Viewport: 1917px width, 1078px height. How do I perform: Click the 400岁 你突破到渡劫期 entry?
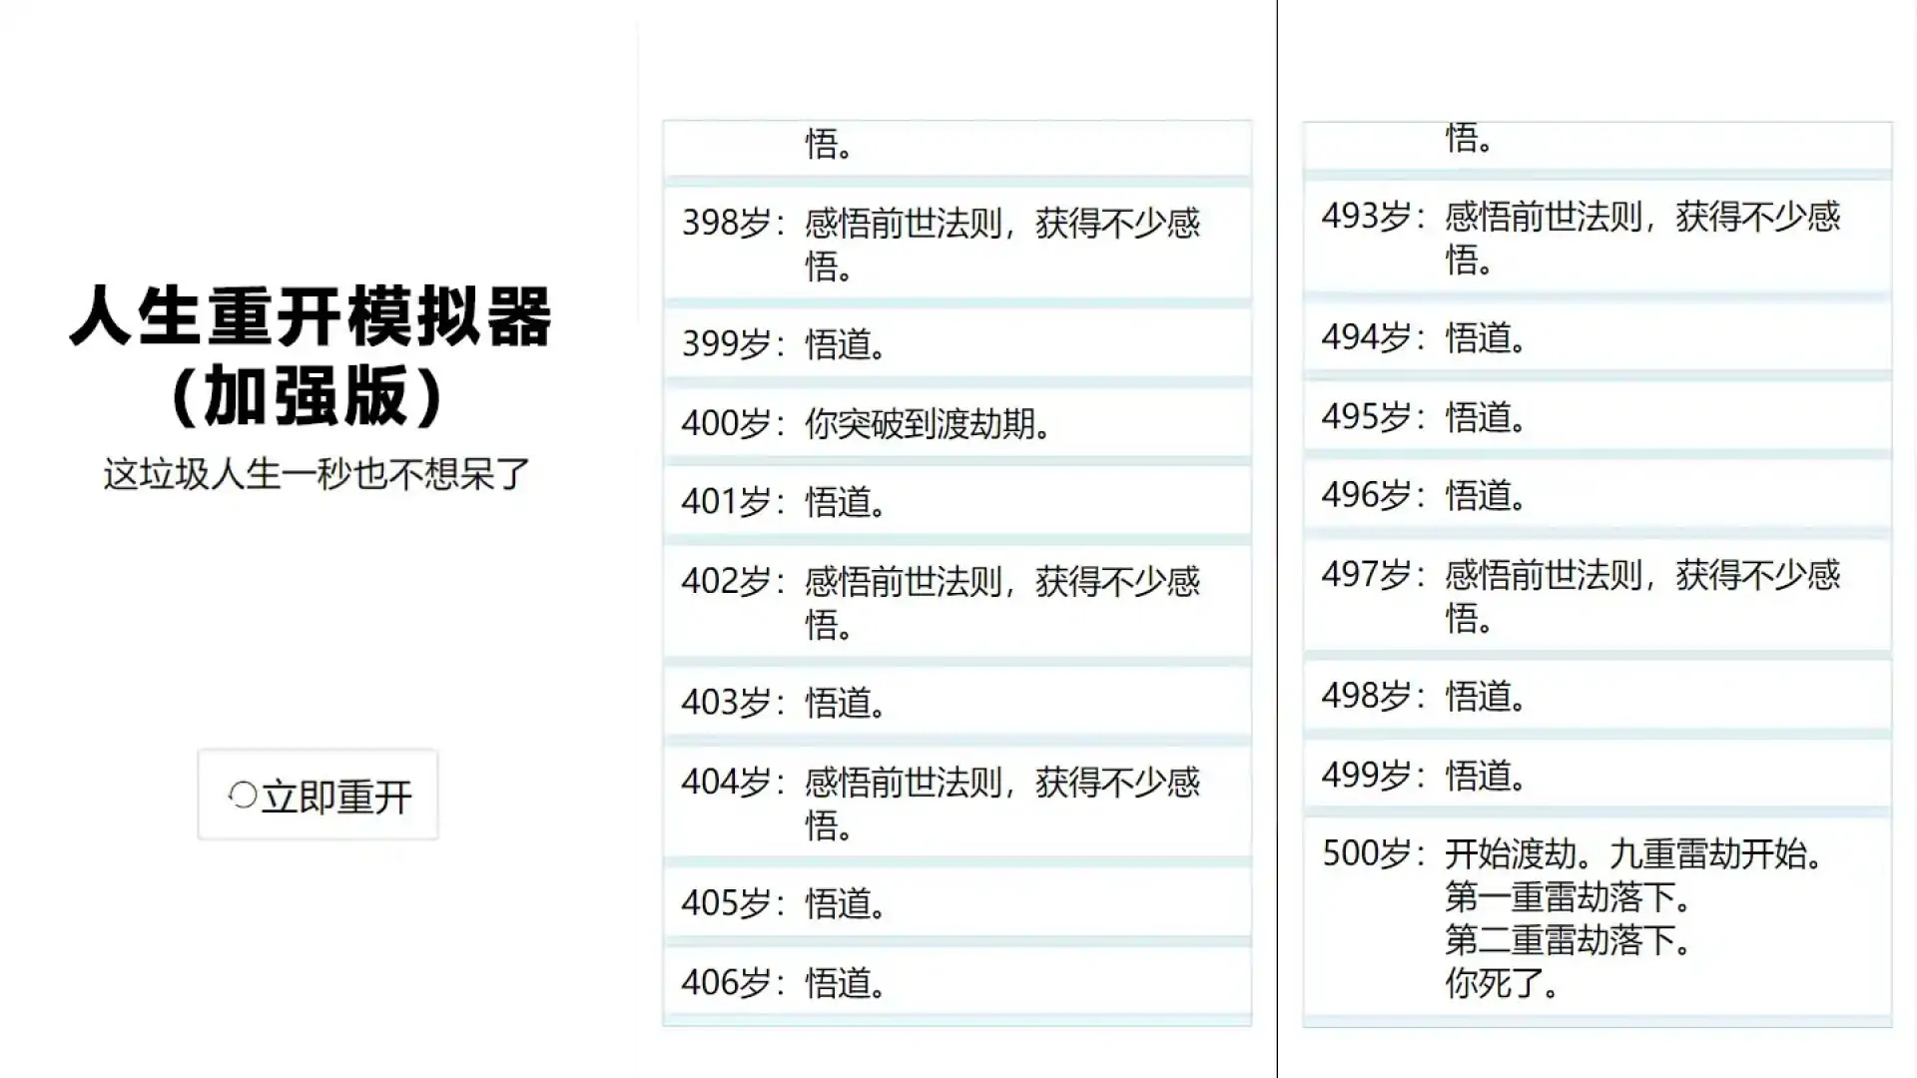tap(956, 423)
